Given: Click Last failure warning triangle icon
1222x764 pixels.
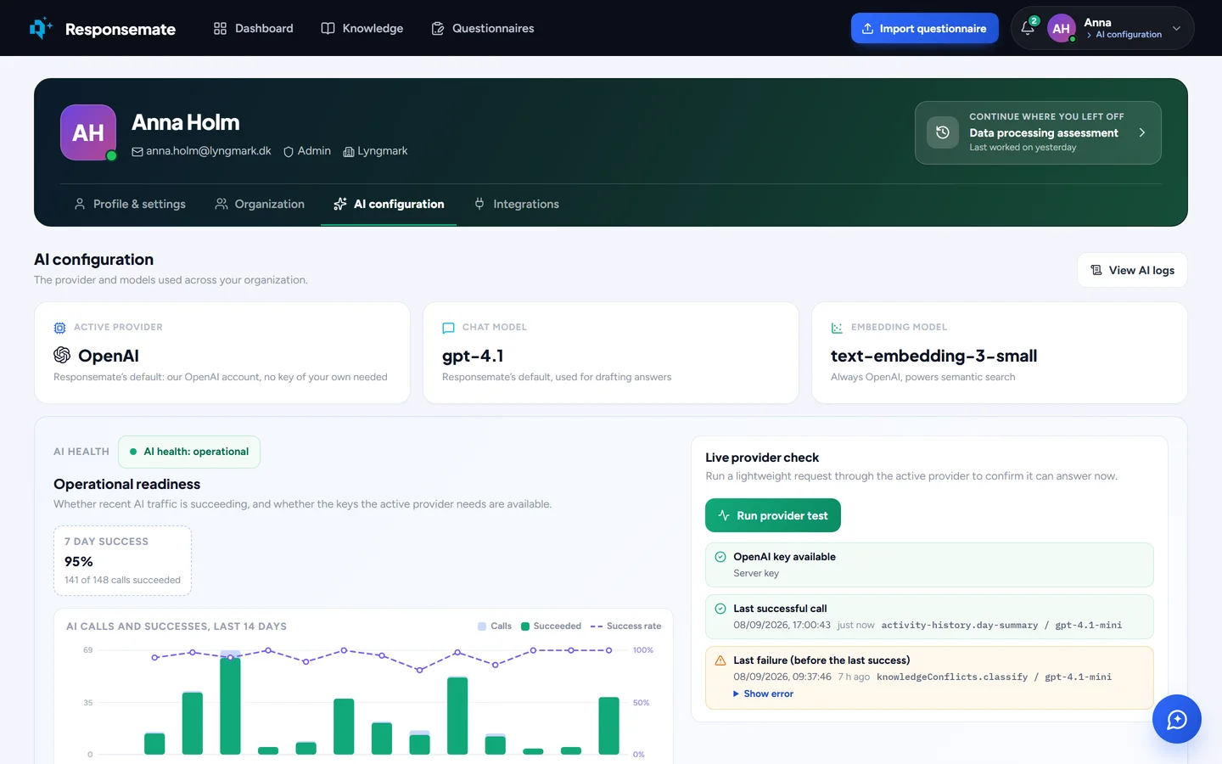Looking at the screenshot, I should pos(720,660).
